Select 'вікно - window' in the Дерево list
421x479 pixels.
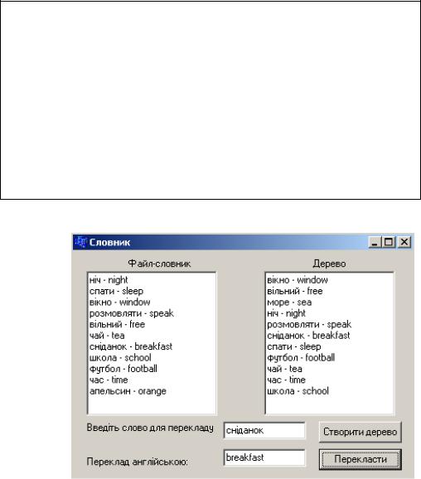point(298,280)
